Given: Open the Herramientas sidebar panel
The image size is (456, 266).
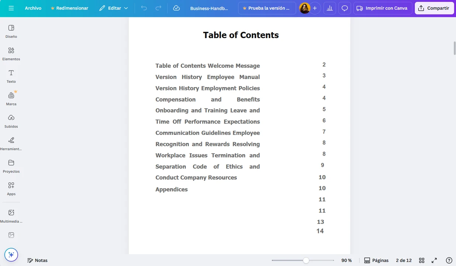Looking at the screenshot, I should click(11, 144).
